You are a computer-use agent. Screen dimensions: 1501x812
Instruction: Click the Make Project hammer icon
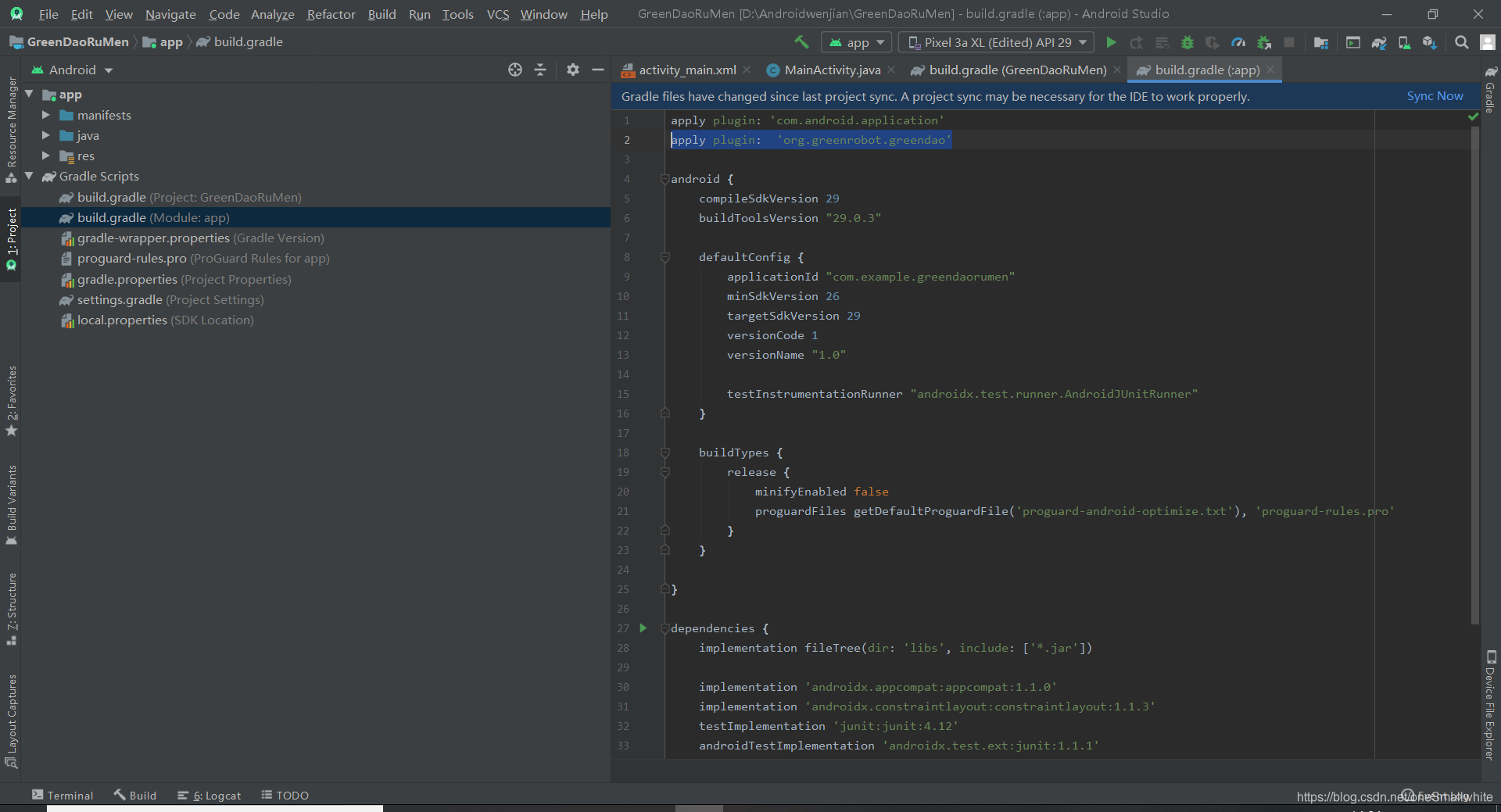point(801,42)
